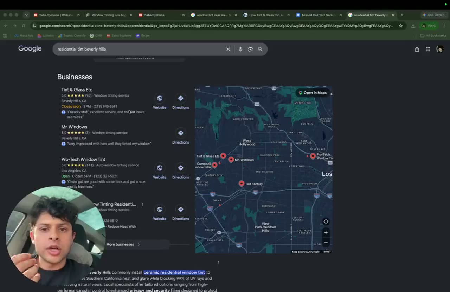Open Tint & Glass Etc Website icon
The image size is (450, 292).
(160, 98)
